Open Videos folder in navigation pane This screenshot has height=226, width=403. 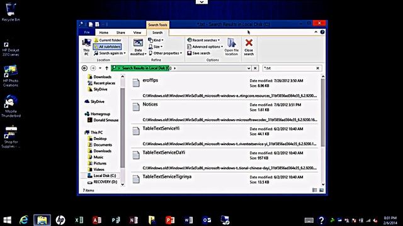coord(96,169)
